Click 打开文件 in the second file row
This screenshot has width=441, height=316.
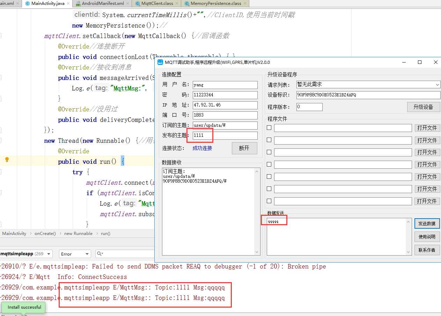(x=427, y=140)
